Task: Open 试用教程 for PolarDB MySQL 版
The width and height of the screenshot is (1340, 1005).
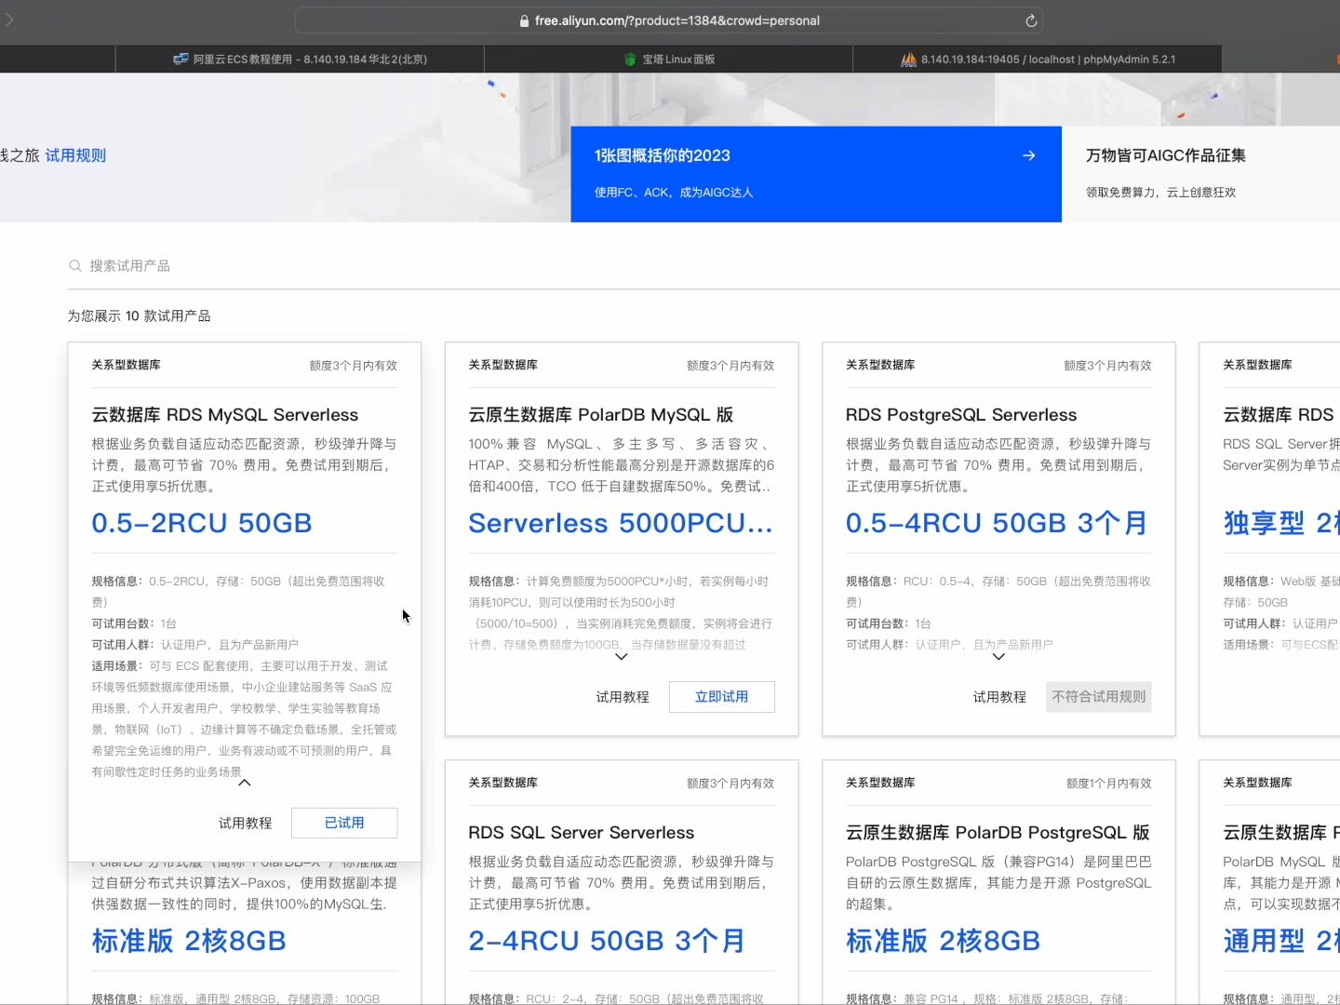Action: (623, 697)
